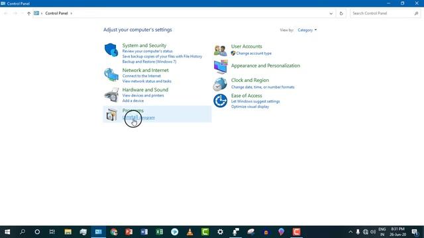Click Let Windows suggest settings
Screen dimensions: 424x238
[x=255, y=101]
